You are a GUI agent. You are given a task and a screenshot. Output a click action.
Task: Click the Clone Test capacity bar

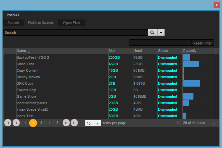[x=191, y=64]
